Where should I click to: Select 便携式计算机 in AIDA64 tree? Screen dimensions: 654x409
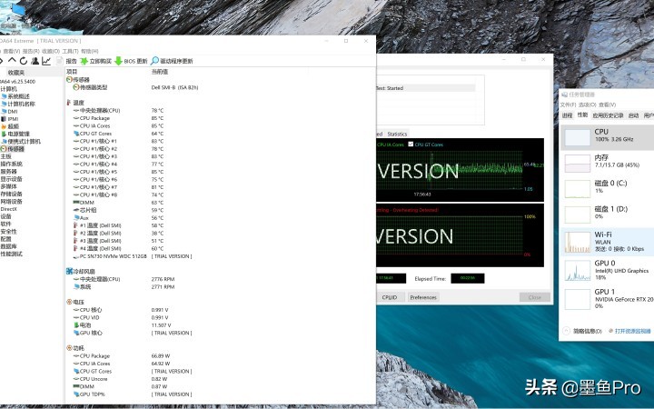point(24,142)
